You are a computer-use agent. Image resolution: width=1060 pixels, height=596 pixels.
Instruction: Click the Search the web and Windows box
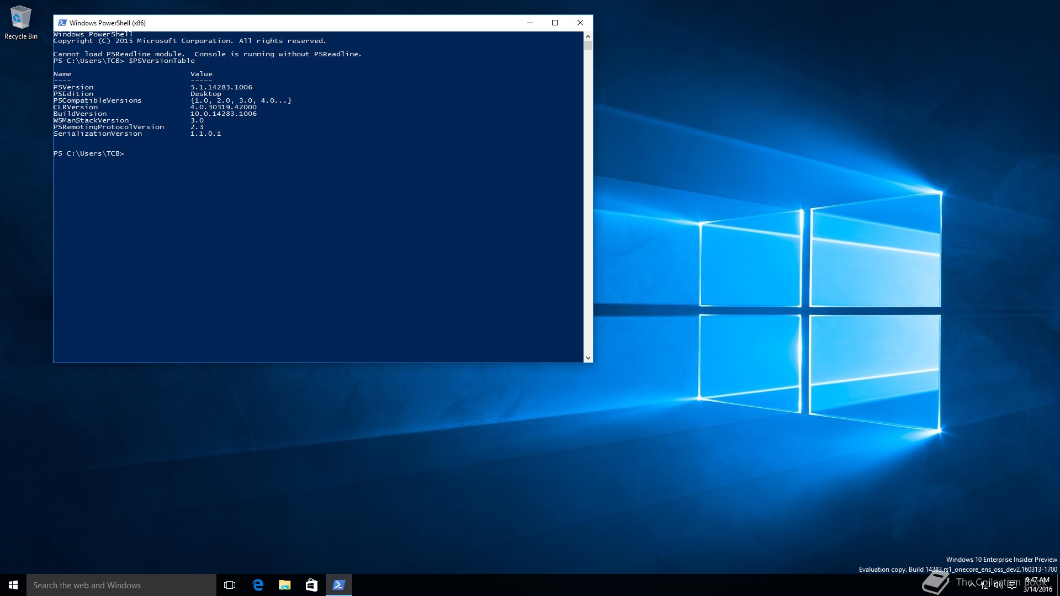121,585
